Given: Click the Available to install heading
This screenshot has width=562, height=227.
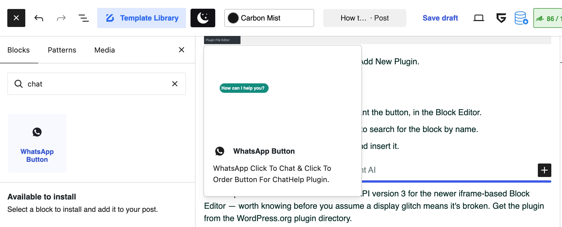Looking at the screenshot, I should point(42,197).
